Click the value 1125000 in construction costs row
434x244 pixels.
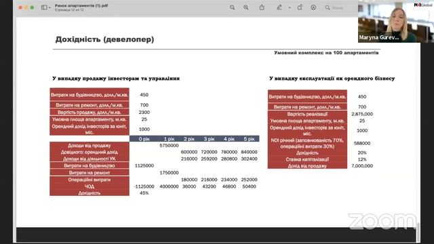coord(144,165)
